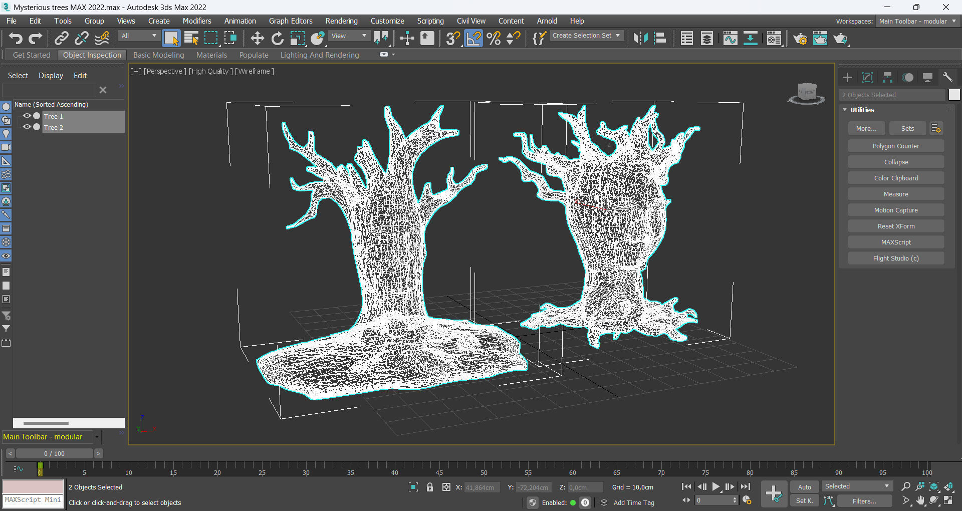962x511 pixels.
Task: Activate the Select and Move tool
Action: click(257, 39)
